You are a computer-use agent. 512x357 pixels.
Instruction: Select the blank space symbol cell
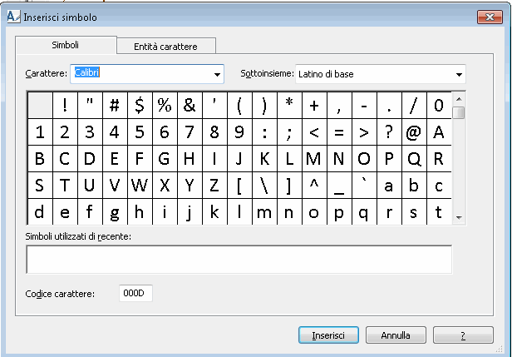[40, 105]
